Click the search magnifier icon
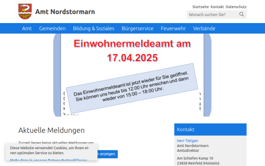Screen dimensions: 265x166 pos(242,15)
